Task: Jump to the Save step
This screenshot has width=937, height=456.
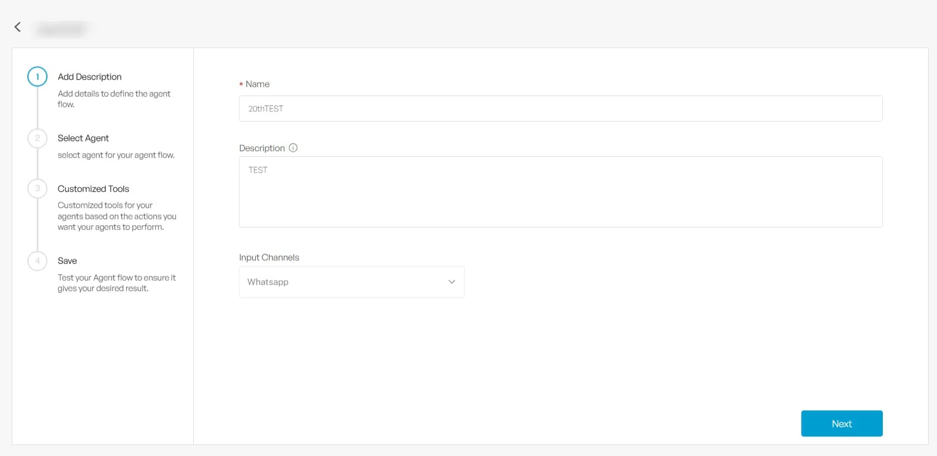Action: pyautogui.click(x=68, y=261)
